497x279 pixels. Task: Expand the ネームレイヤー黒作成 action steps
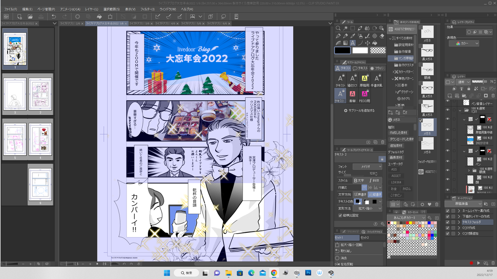[459, 211]
